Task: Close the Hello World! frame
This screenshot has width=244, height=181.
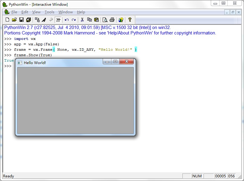Action: pyautogui.click(x=127, y=61)
